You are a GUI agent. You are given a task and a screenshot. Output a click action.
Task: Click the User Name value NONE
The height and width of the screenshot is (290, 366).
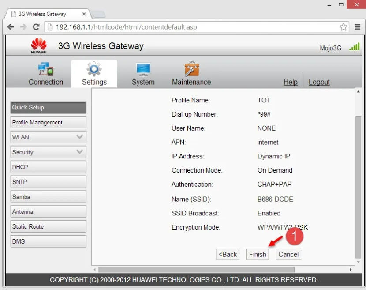tap(266, 128)
